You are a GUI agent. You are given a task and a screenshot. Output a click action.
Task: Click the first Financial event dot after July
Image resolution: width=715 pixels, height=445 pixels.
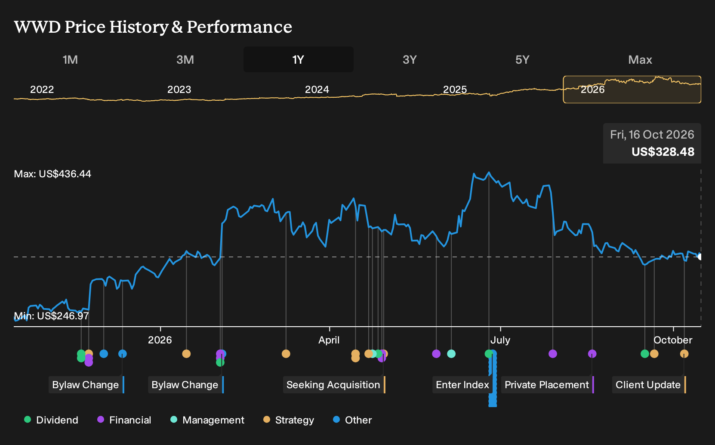[x=553, y=354]
